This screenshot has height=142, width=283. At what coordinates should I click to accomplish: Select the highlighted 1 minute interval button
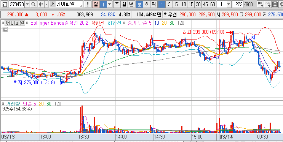tap(162, 4)
